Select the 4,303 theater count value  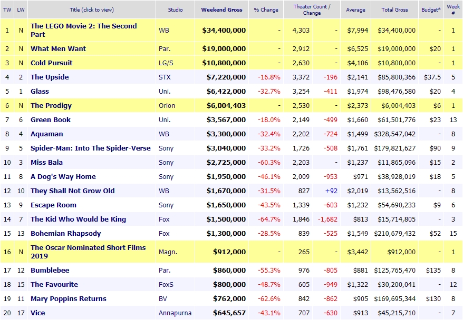pos(301,30)
